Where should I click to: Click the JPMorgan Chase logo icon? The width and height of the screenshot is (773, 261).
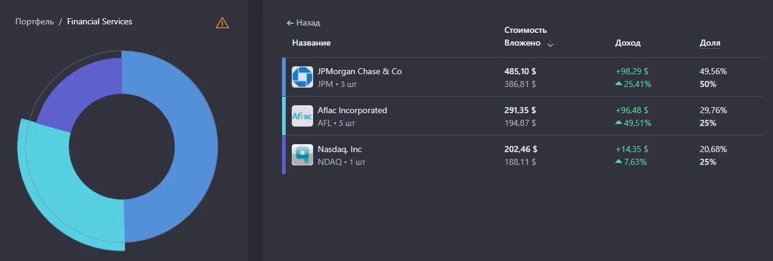(302, 77)
